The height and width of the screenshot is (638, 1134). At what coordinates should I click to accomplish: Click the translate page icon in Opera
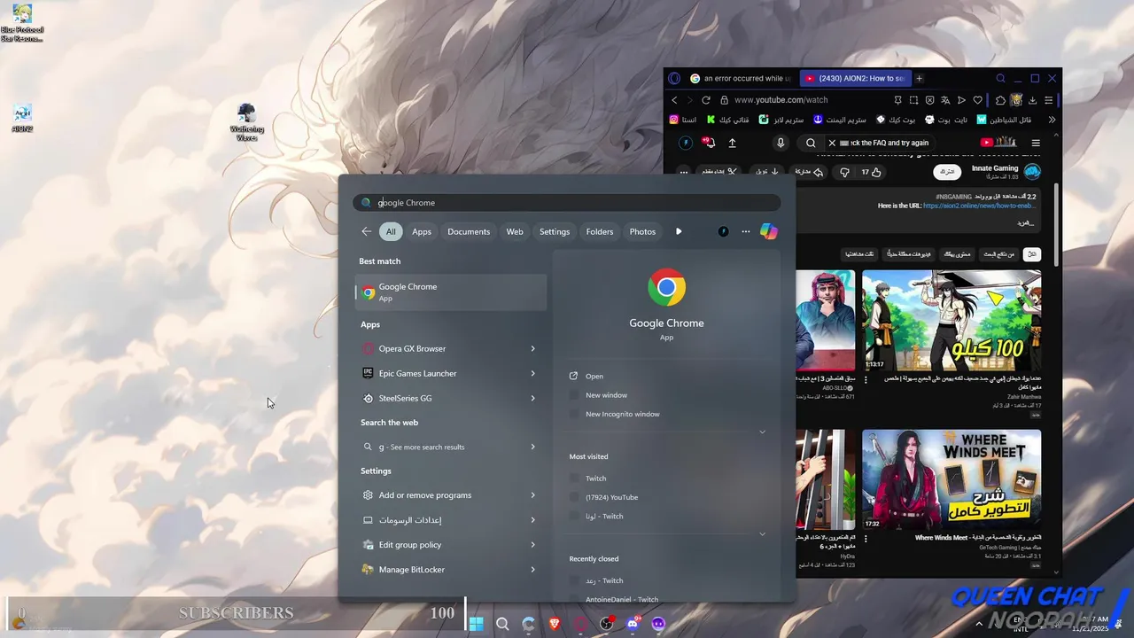(945, 100)
